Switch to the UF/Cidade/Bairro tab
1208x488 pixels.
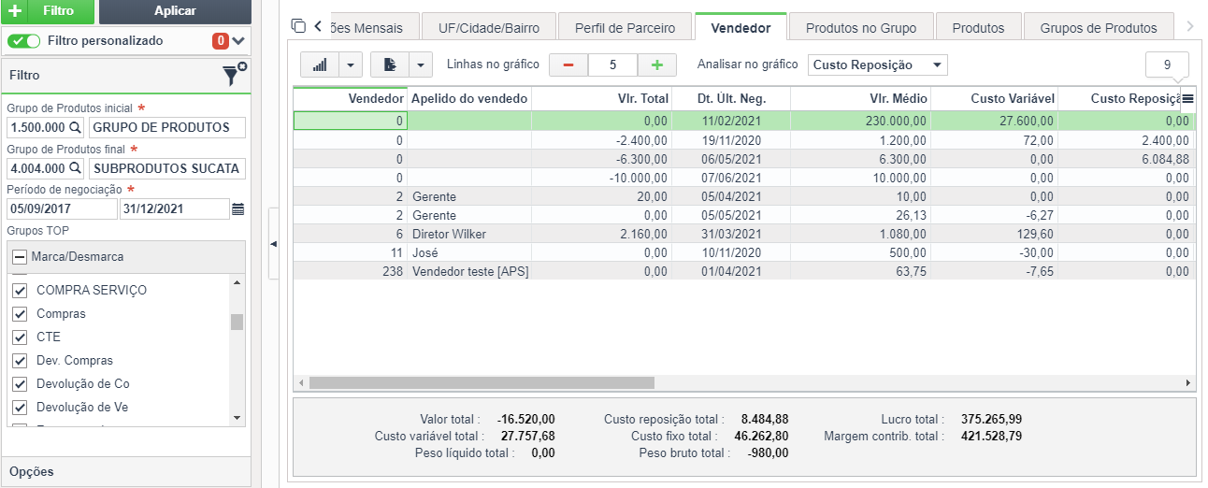tap(488, 28)
